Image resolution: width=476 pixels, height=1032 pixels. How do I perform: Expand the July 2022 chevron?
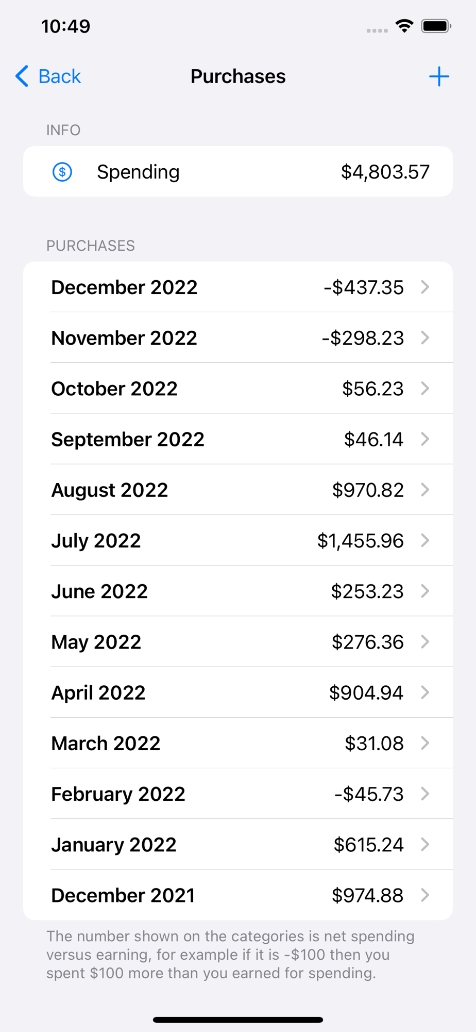(425, 540)
